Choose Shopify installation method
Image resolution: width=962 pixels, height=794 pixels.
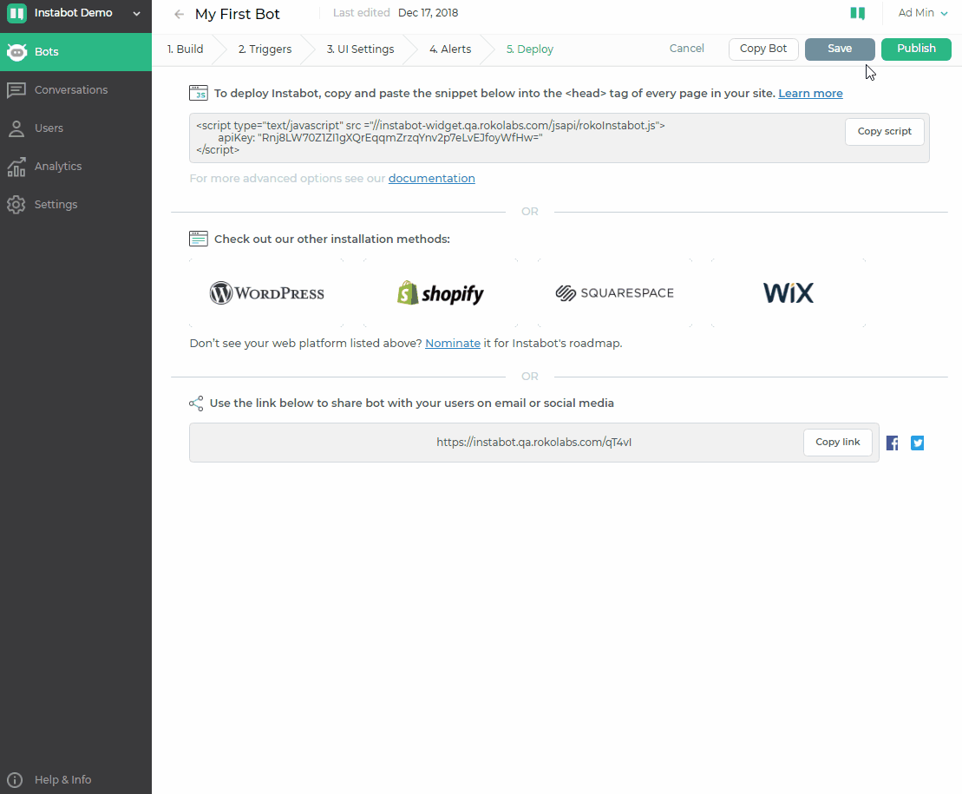(x=441, y=293)
